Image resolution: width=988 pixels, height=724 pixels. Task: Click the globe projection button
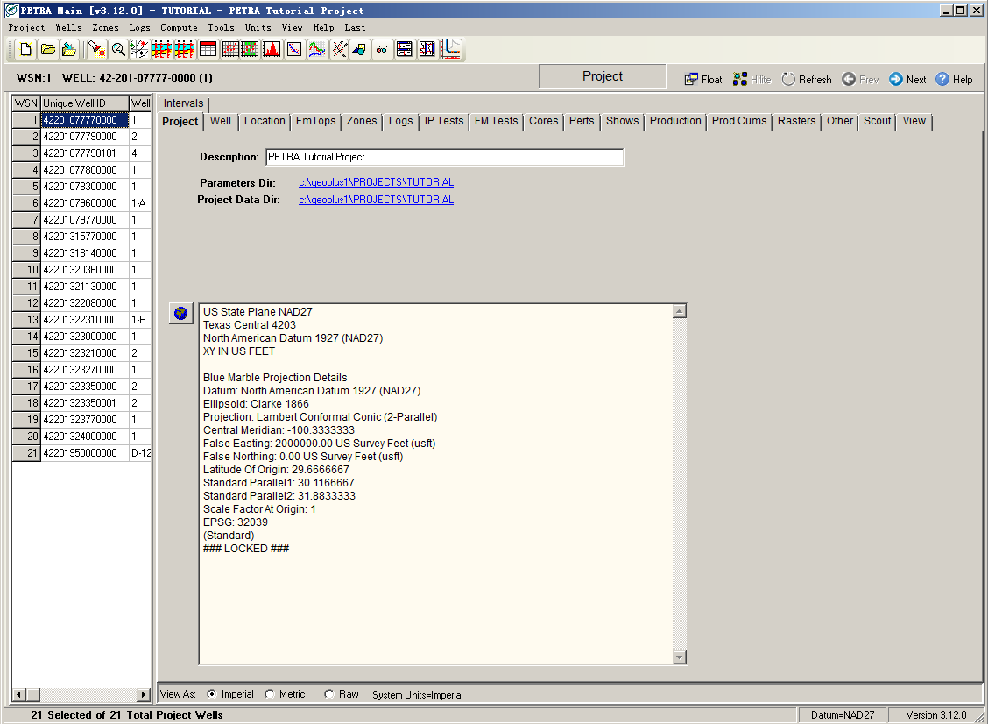tap(180, 313)
